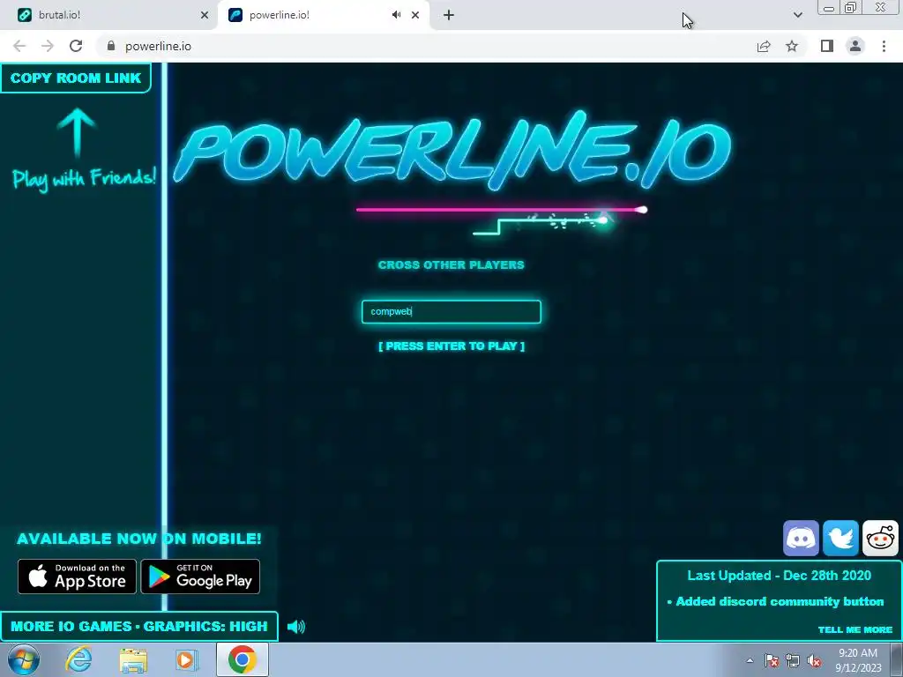
Task: Click PRESS ENTER TO PLAY text
Action: pos(451,346)
